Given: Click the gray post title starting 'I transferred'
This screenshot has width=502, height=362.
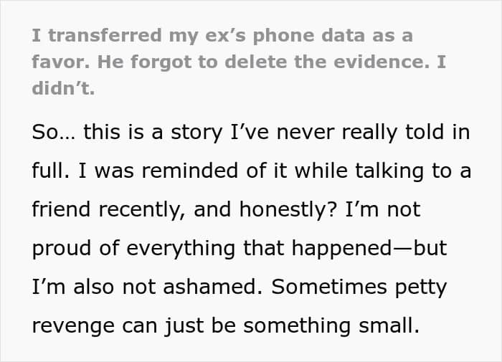Looking at the screenshot, I should point(239,62).
